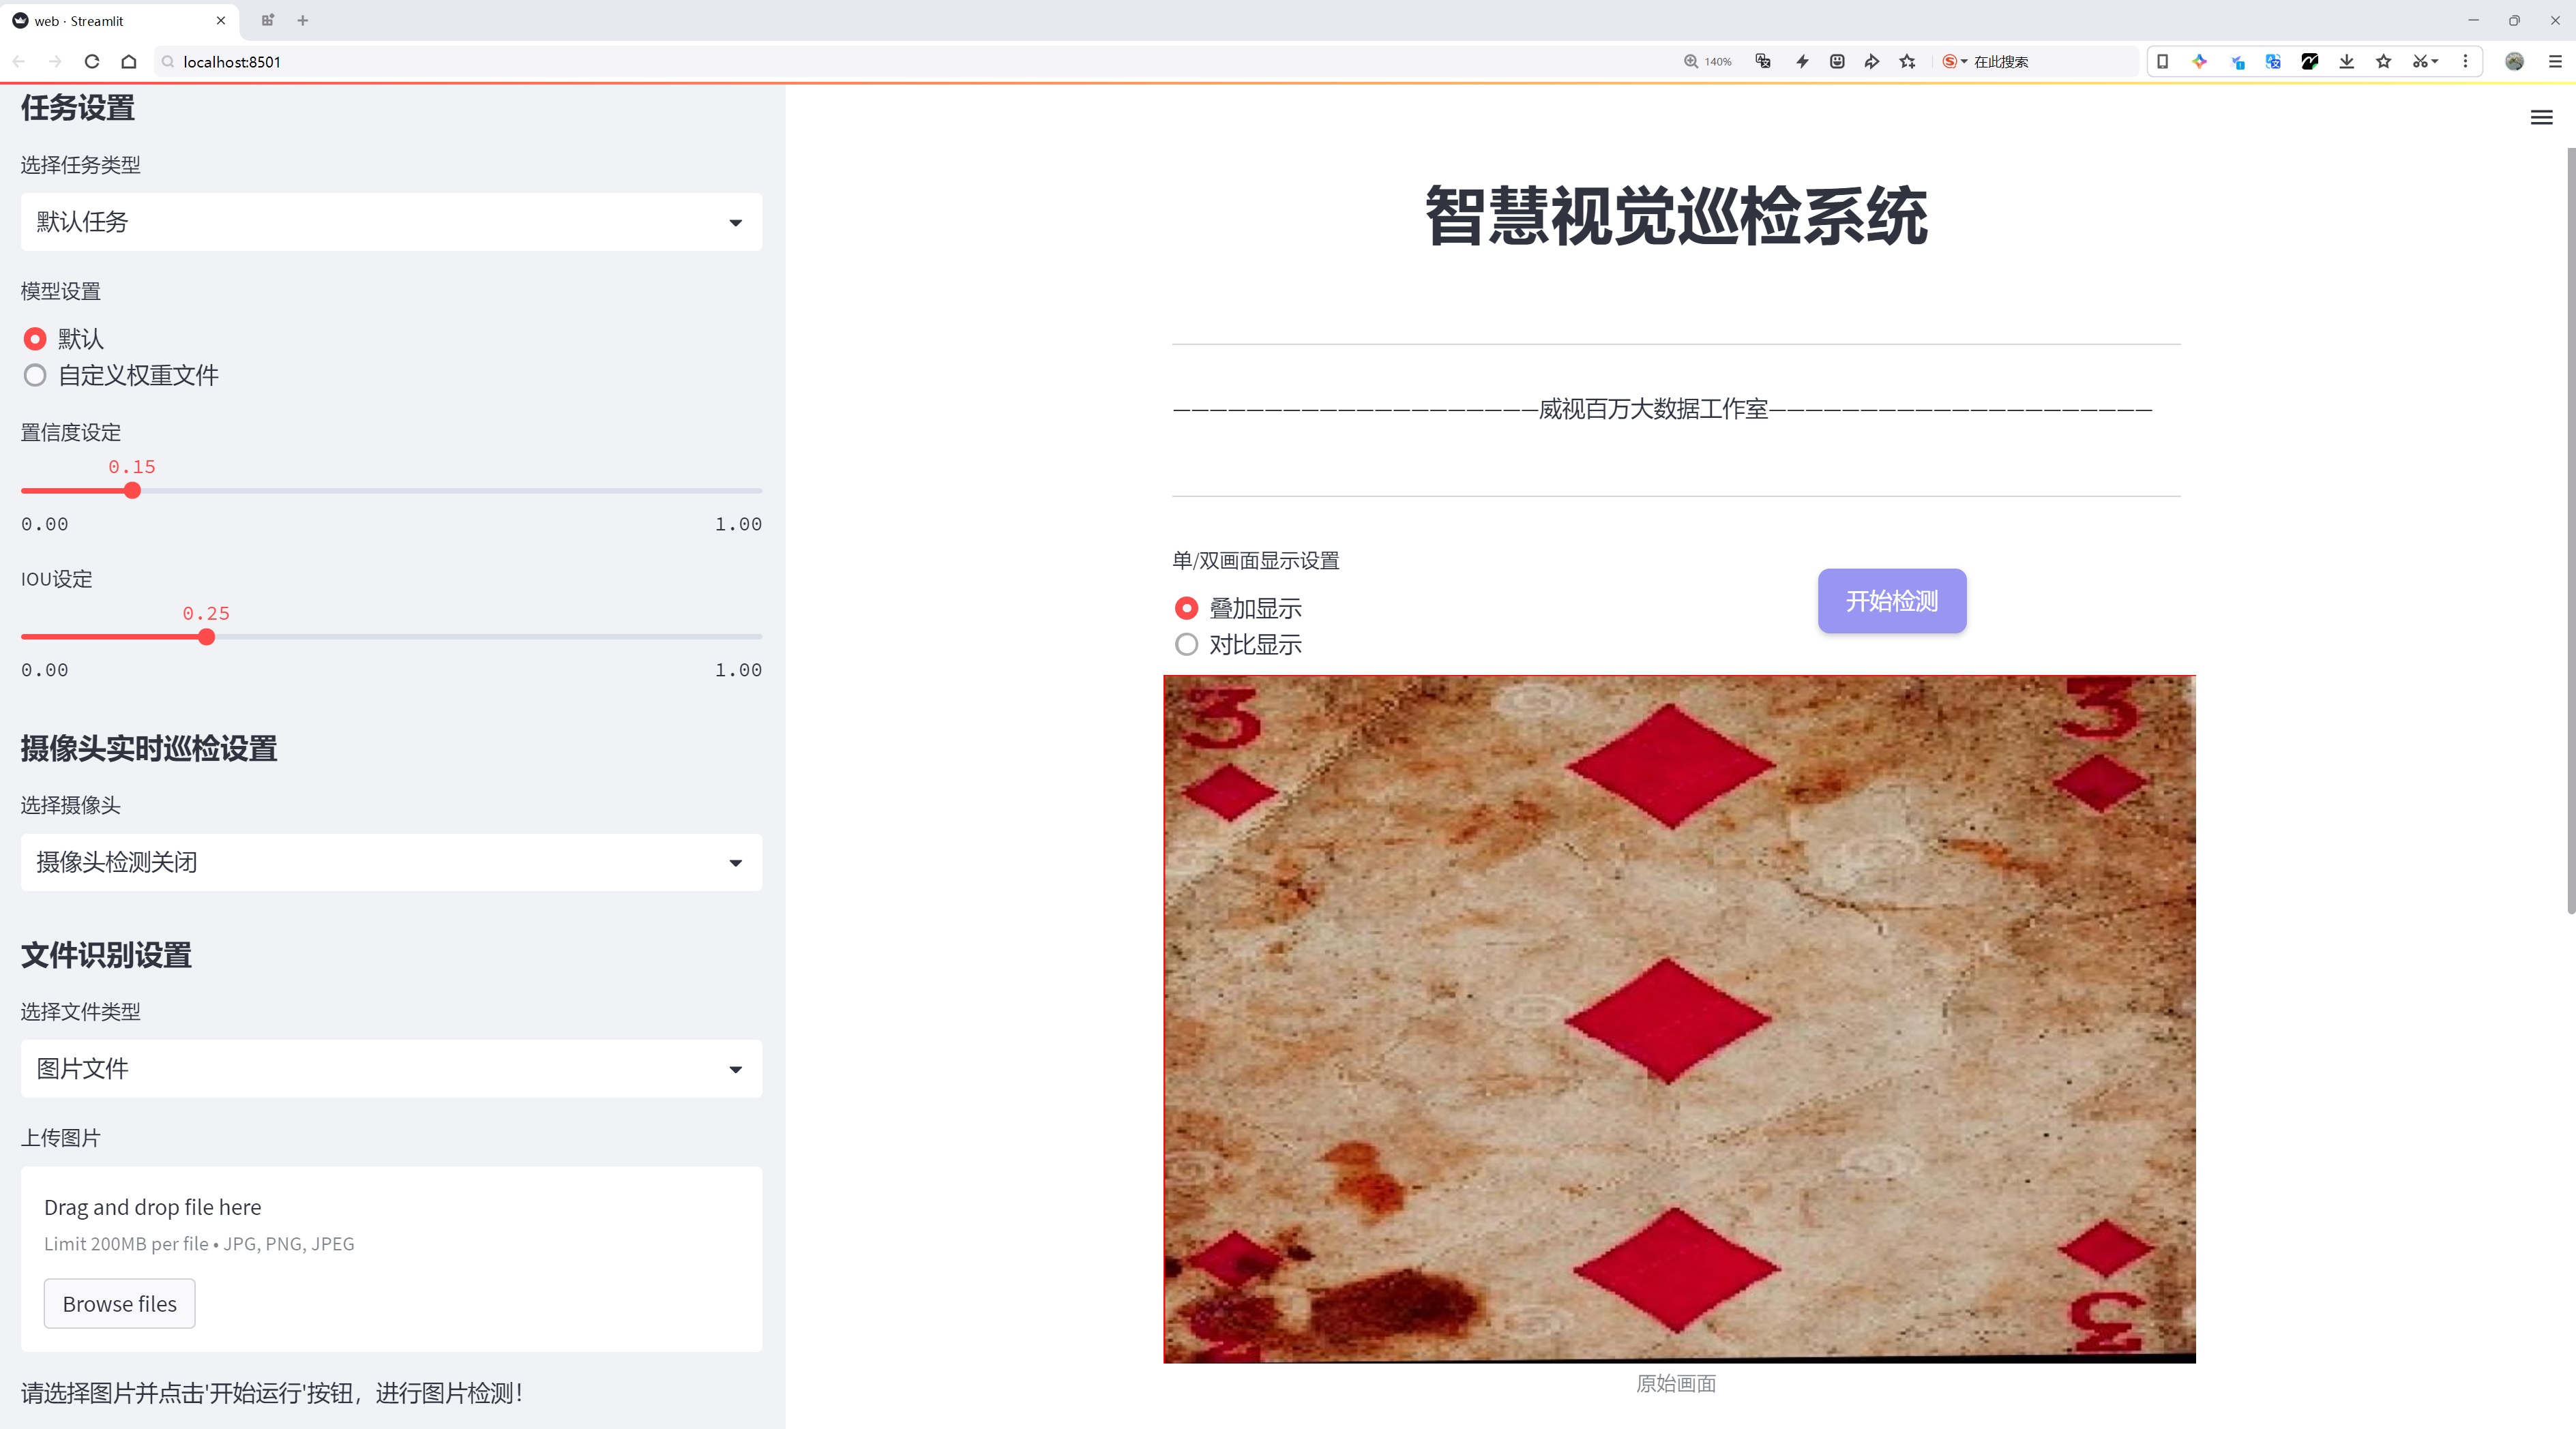
Task: Share this page via arrow icon
Action: 1872,62
